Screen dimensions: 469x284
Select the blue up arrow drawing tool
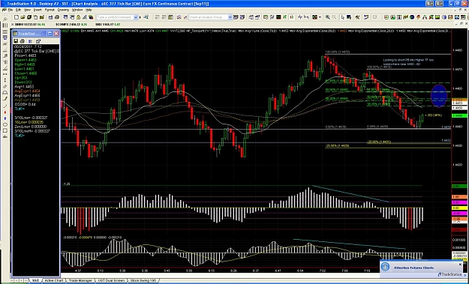[x=5, y=118]
